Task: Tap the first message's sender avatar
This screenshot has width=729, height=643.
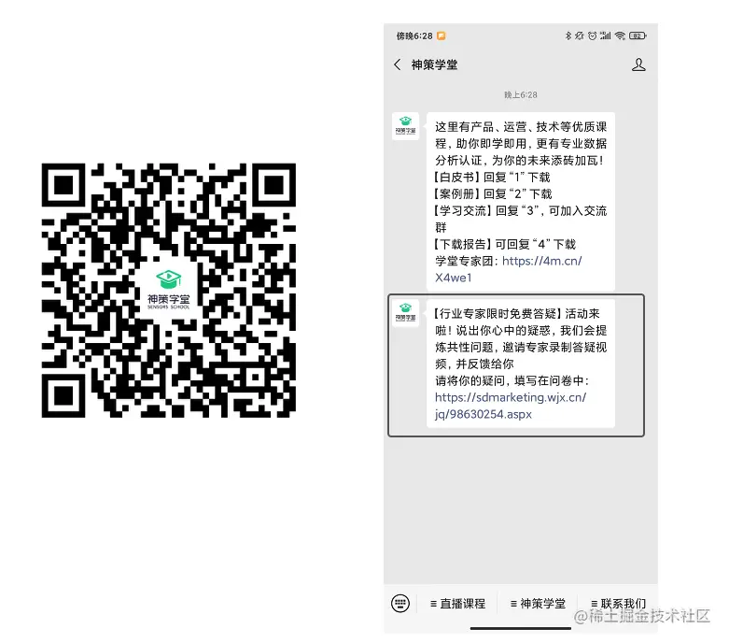Action: (405, 126)
